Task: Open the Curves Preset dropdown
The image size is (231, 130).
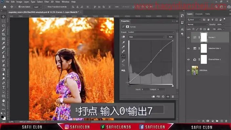Action: click(x=151, y=32)
